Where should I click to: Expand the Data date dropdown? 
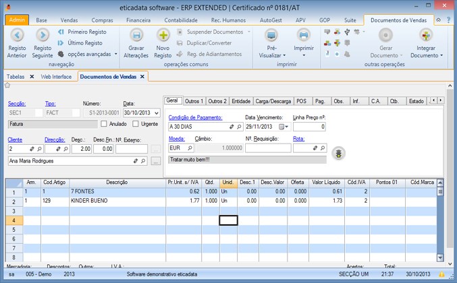click(157, 113)
